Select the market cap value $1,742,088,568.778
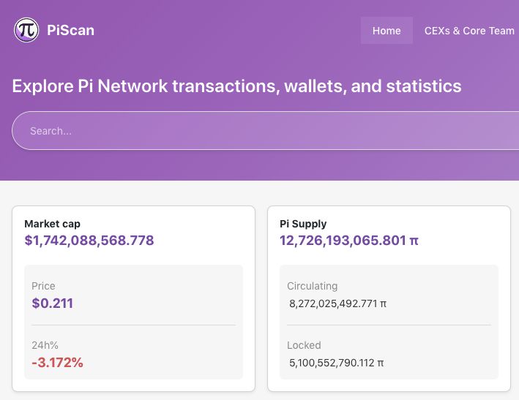This screenshot has width=519, height=400. (x=89, y=241)
